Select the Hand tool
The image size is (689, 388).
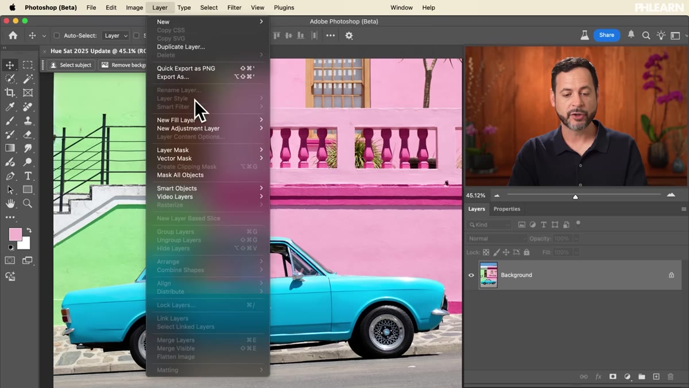(x=10, y=204)
